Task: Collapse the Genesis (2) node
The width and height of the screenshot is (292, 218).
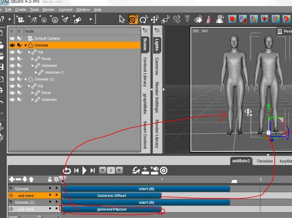Action: tap(26, 79)
